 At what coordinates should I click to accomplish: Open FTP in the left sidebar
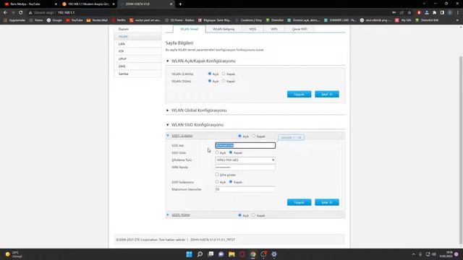point(137,51)
